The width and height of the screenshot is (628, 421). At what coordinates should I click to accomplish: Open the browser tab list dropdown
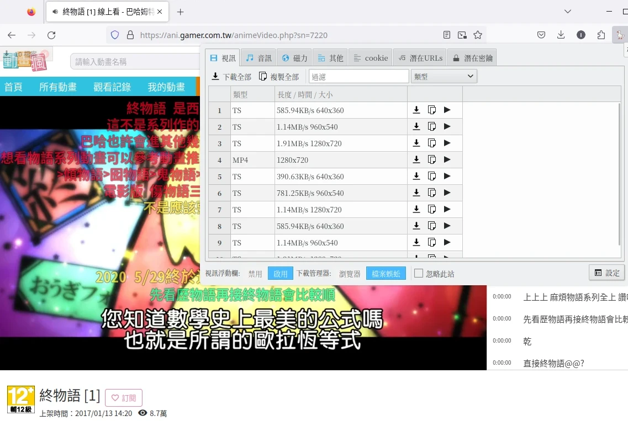click(x=568, y=12)
